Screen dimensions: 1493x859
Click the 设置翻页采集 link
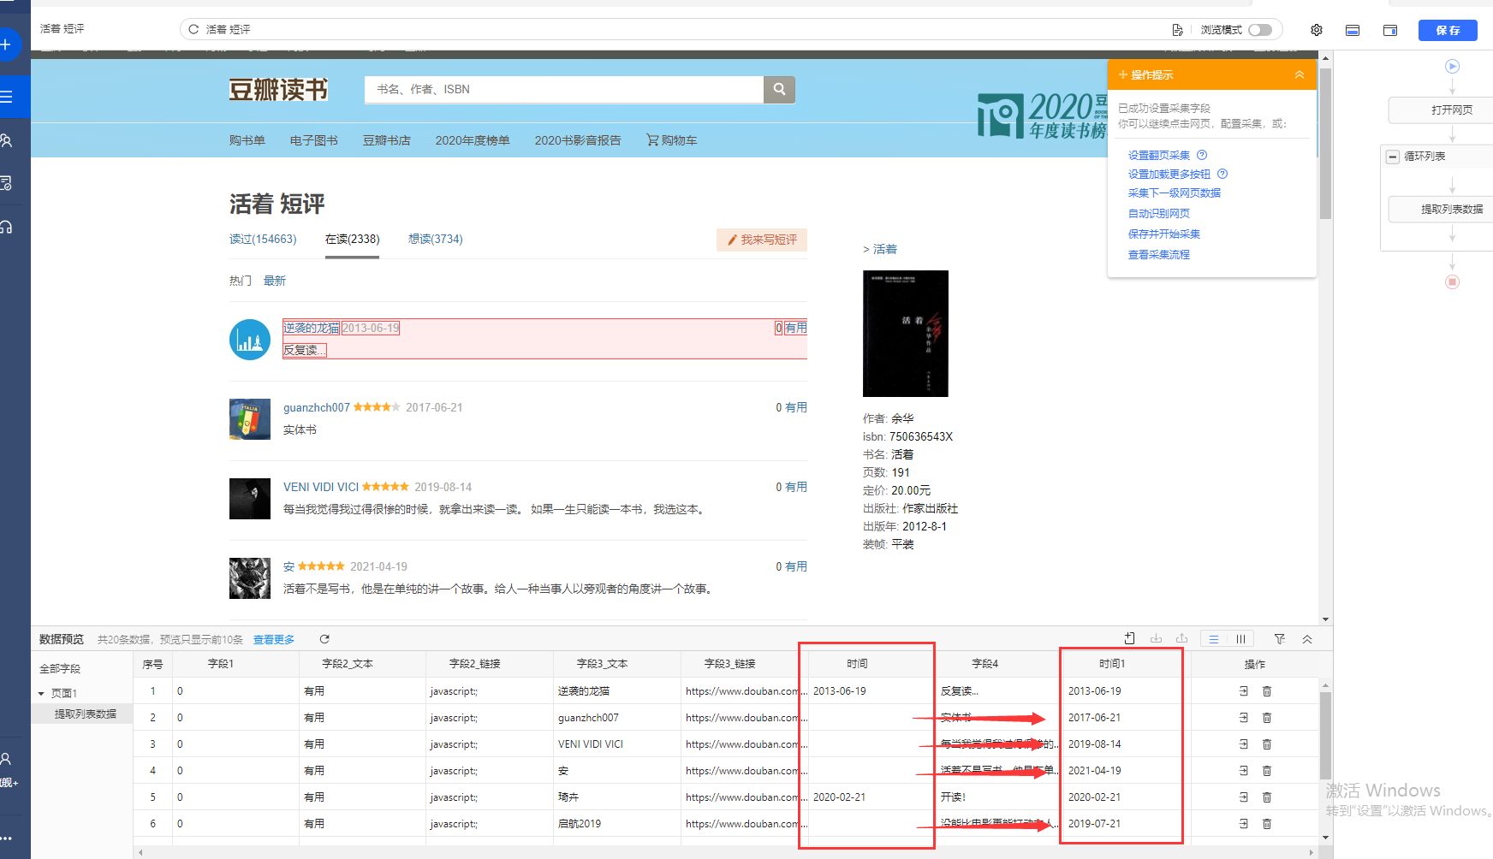[x=1159, y=155]
